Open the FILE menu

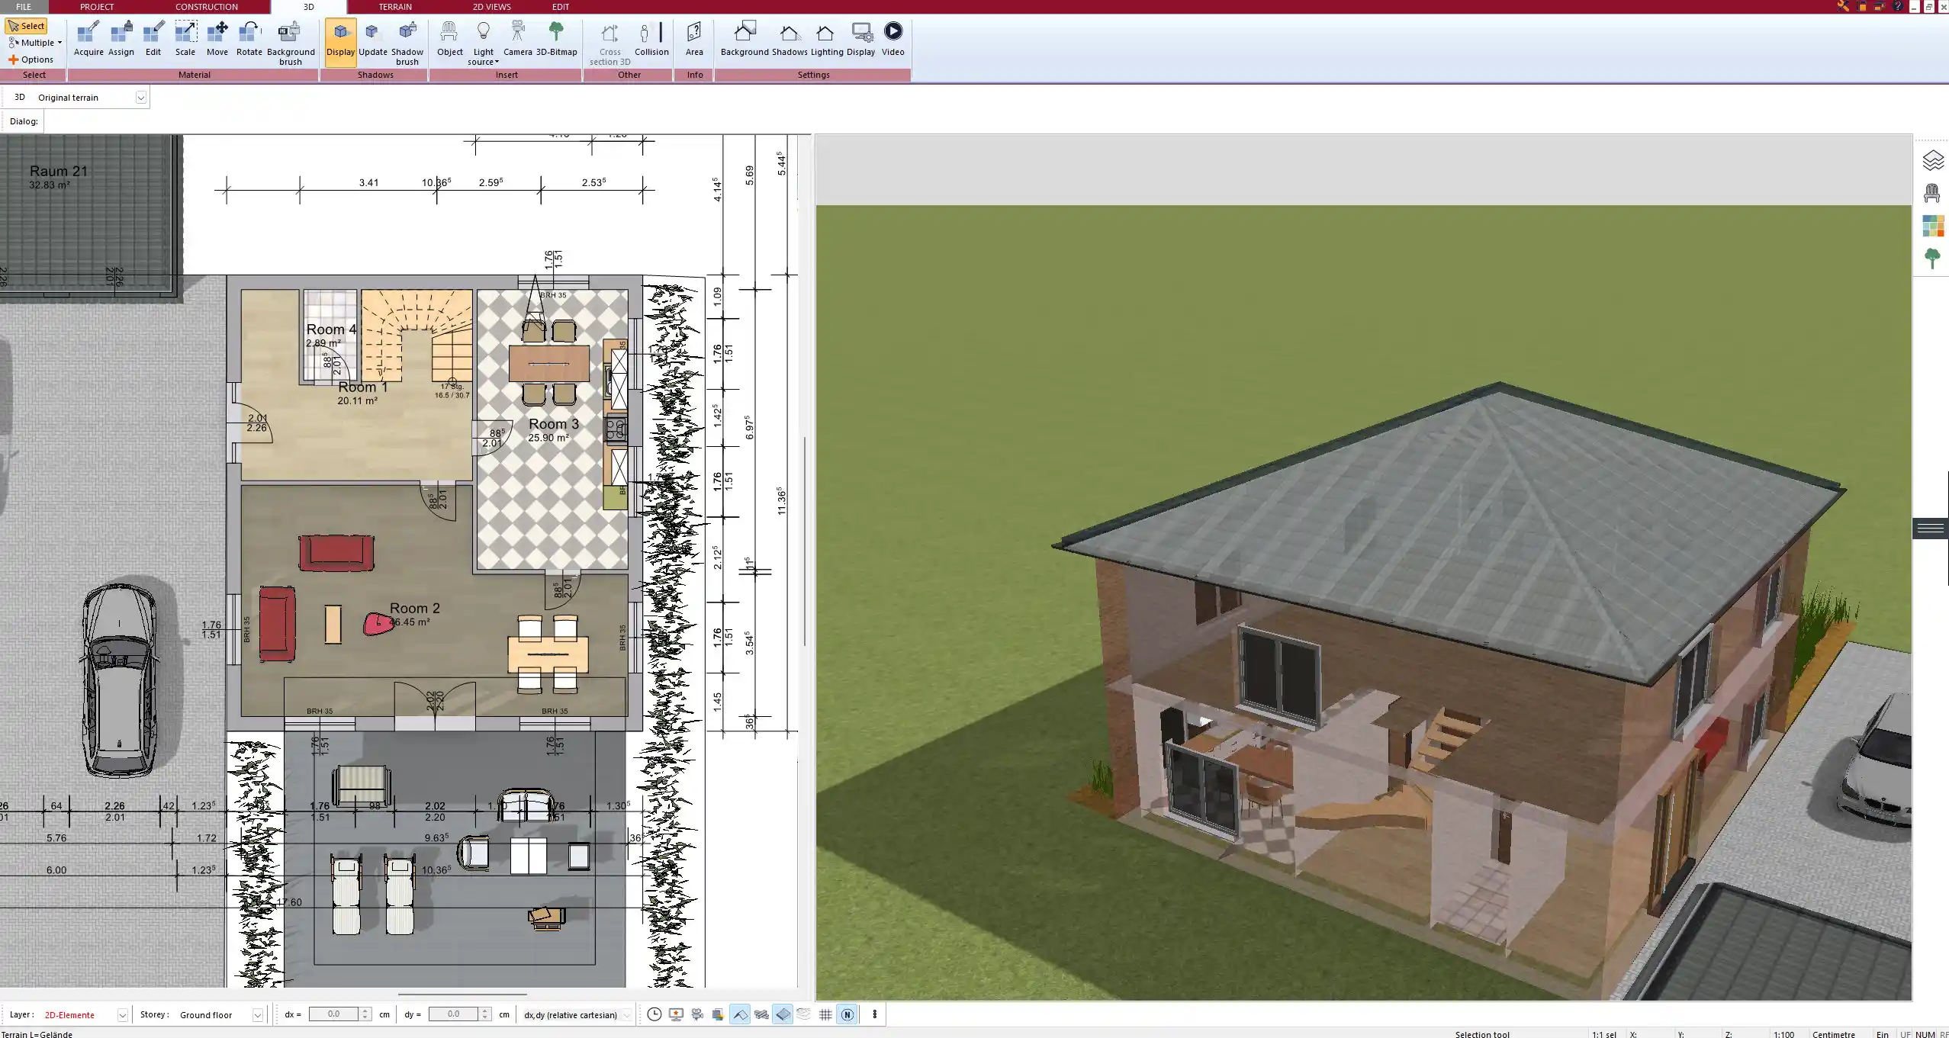(x=23, y=6)
